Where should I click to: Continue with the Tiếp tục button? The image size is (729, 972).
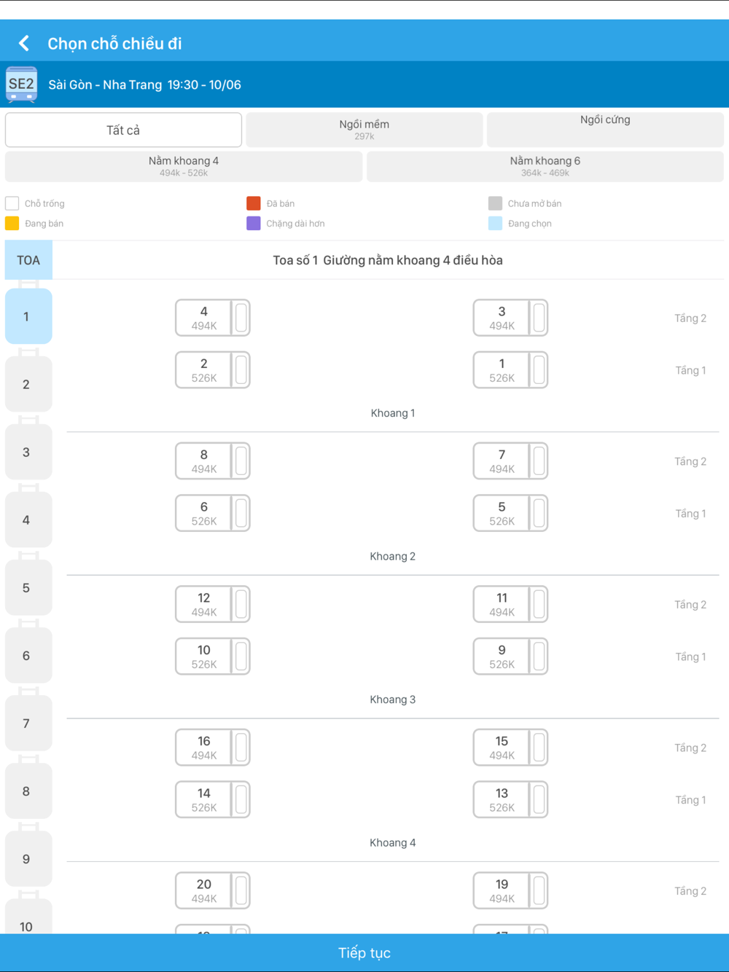pyautogui.click(x=364, y=952)
